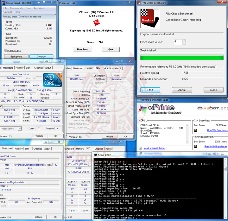Click Validate in the CPU tab window

click(39, 136)
